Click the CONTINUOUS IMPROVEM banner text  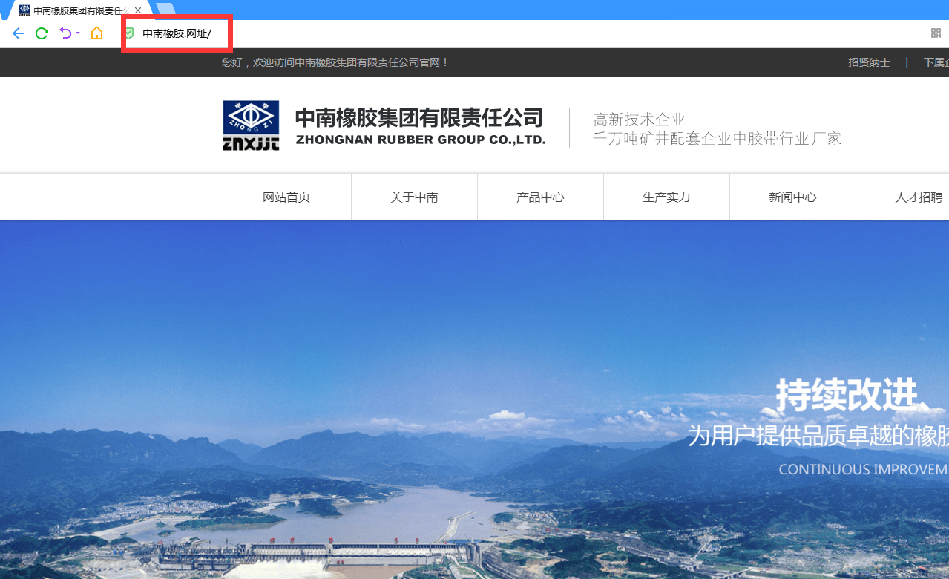pyautogui.click(x=864, y=469)
